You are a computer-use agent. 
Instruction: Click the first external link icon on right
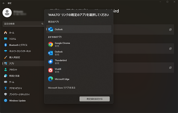click(x=170, y=30)
